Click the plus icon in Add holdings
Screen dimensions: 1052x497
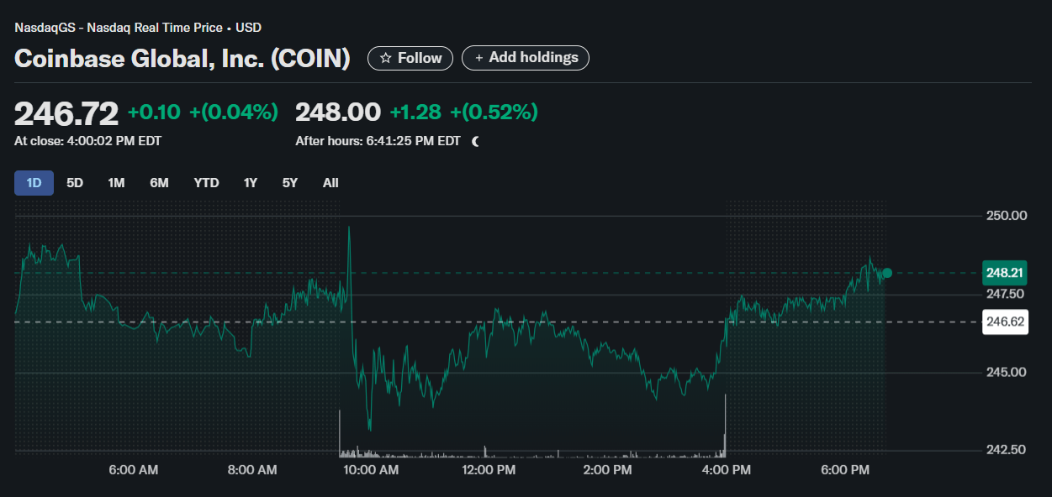479,58
